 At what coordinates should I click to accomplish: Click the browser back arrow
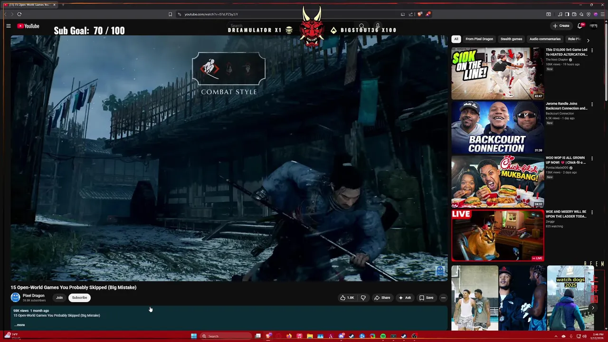(x=6, y=14)
